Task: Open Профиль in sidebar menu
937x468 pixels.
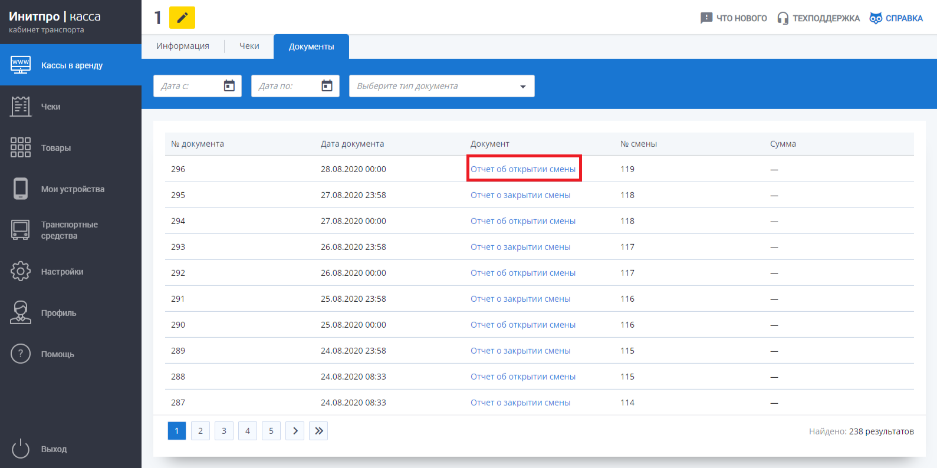Action: [x=71, y=312]
